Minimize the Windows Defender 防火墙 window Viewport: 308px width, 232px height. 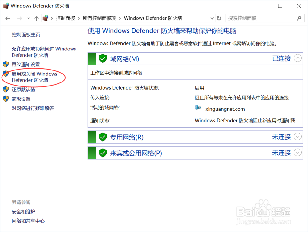coord(262,6)
